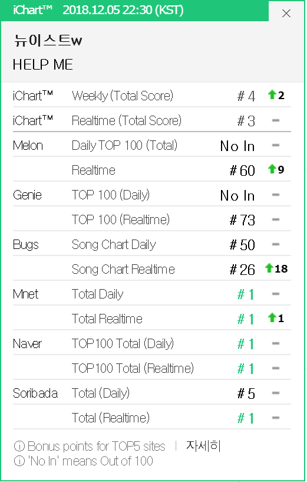Click the info icon before Bonus points note
Viewport: 307px width, 482px height.
tap(19, 446)
